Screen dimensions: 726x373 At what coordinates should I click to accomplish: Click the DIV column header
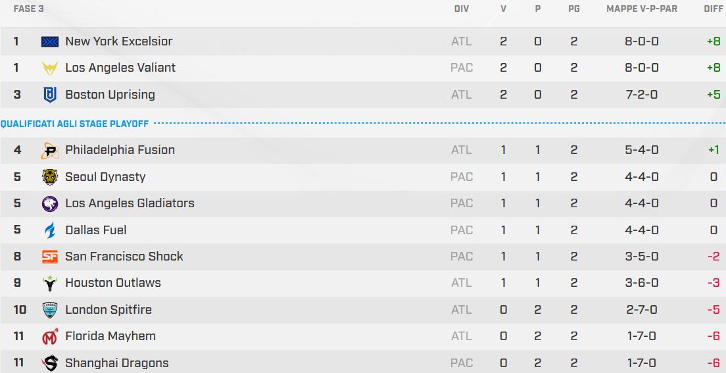coord(462,9)
